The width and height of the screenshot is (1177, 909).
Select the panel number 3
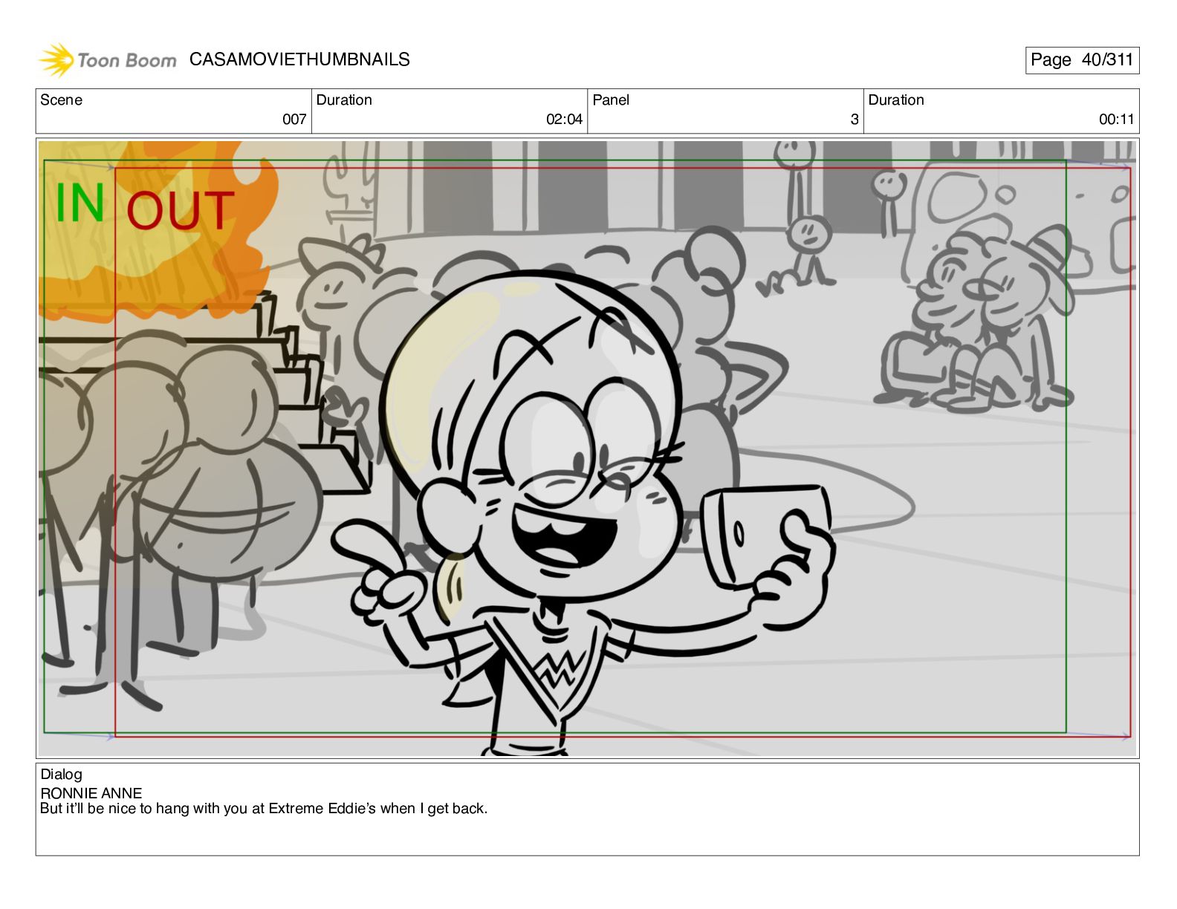click(x=855, y=120)
